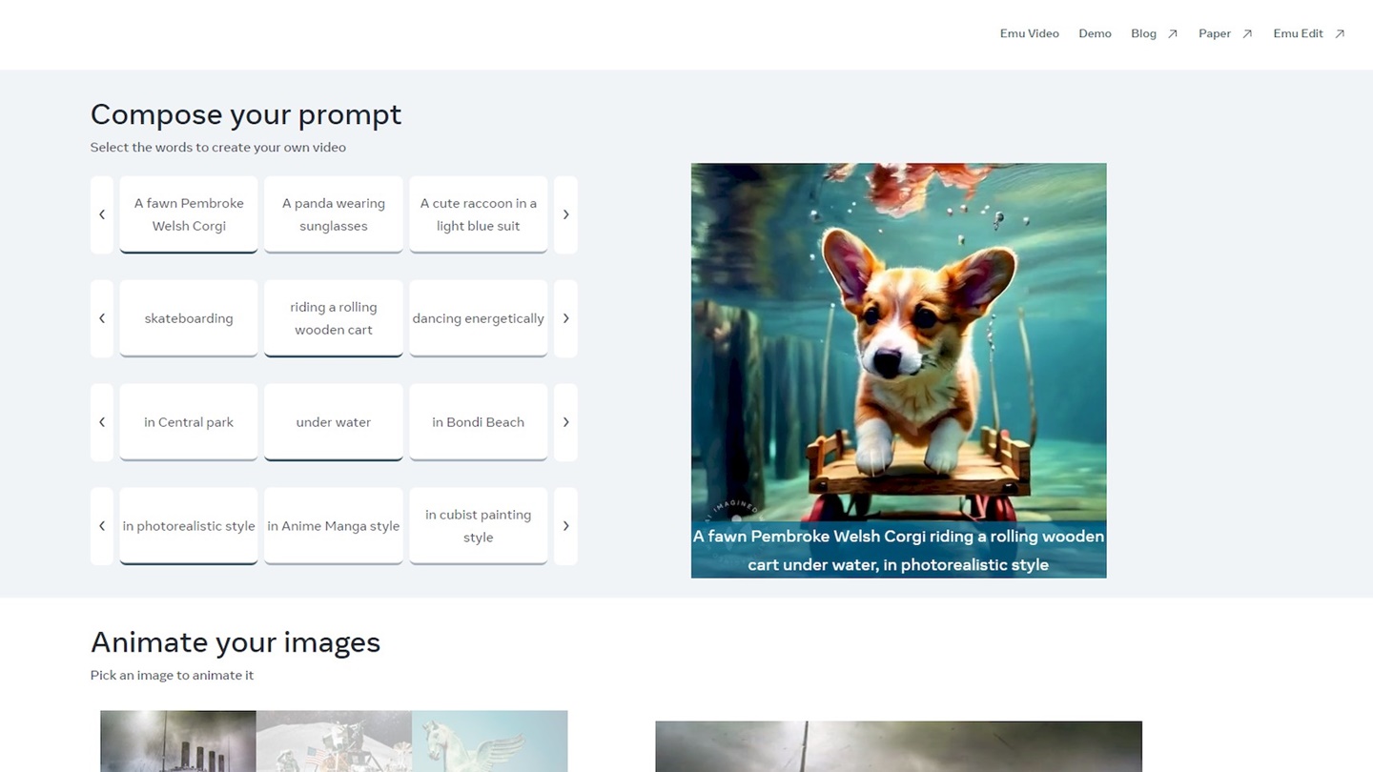Choose the 'skateboarding' action option
Viewport: 1373px width, 772px height.
(189, 318)
